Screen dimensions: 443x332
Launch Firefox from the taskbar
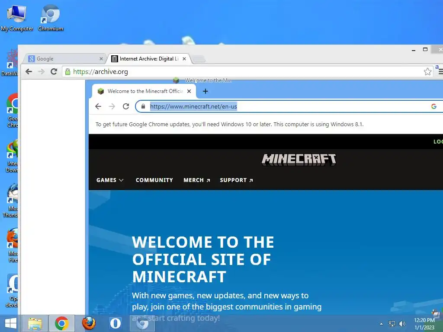[x=89, y=323]
